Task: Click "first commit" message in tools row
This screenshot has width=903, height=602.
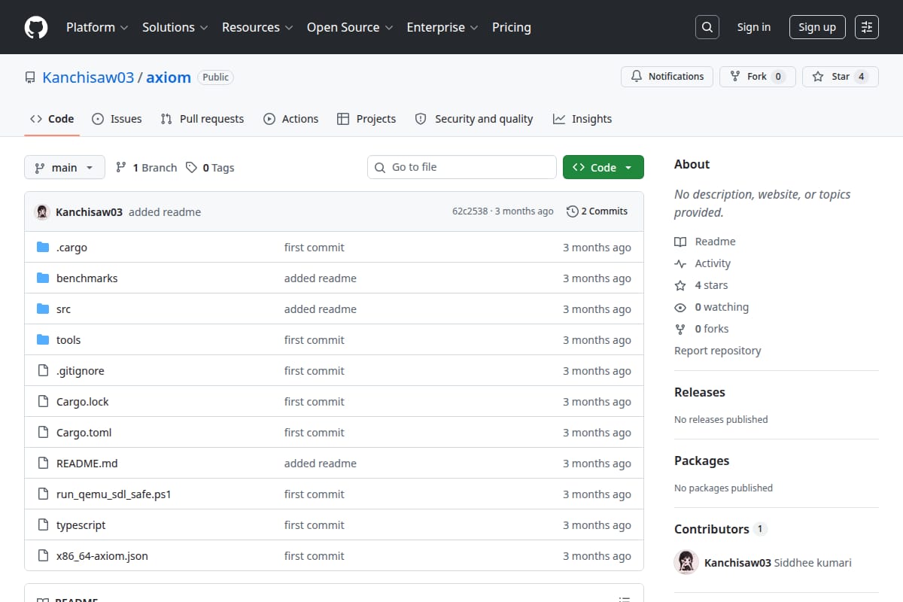Action: tap(315, 340)
